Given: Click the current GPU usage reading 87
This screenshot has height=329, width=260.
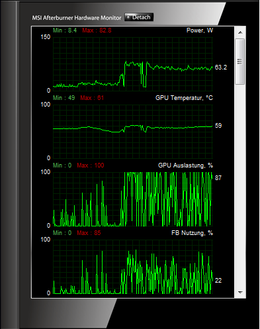Looking at the screenshot, I should click(218, 178).
